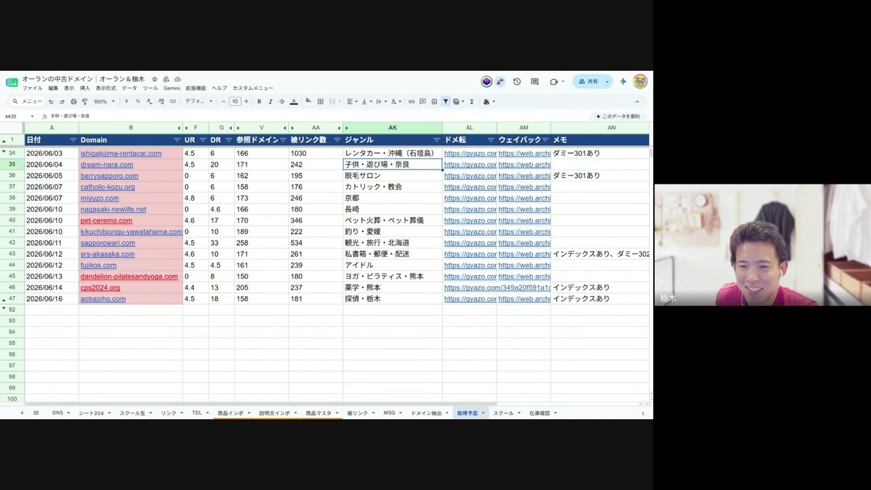Open filter dropdown on Domain header
The width and height of the screenshot is (871, 490).
[x=177, y=140]
